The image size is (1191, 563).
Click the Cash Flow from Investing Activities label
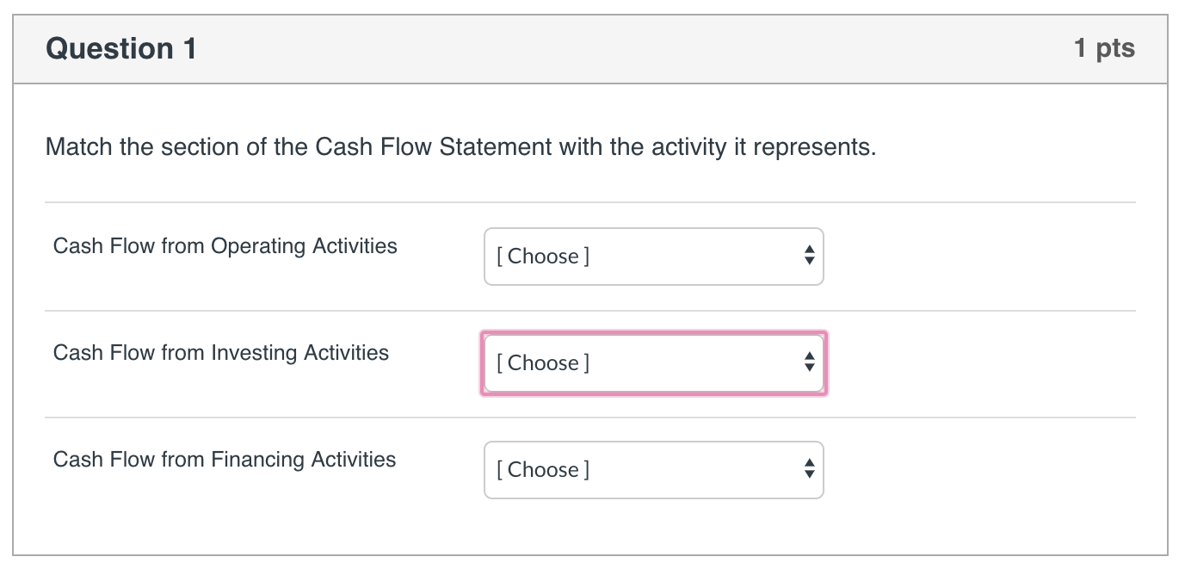pyautogui.click(x=221, y=353)
